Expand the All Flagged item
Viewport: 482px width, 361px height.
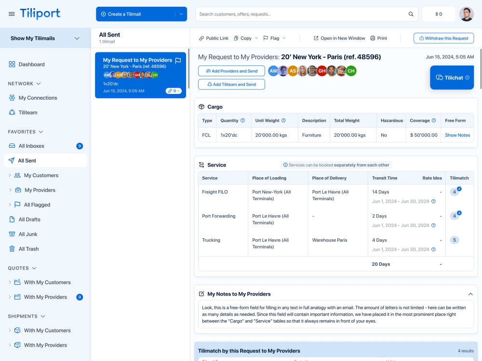10,205
